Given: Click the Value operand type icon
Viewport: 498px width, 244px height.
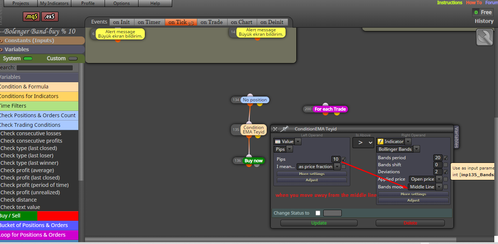Looking at the screenshot, I should click(277, 142).
